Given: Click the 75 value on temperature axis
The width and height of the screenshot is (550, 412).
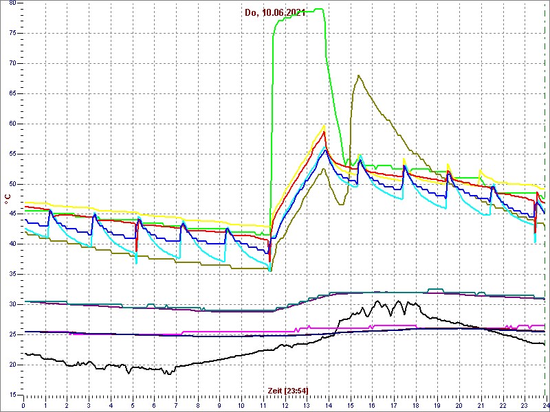Looking at the screenshot, I should click(12, 33).
